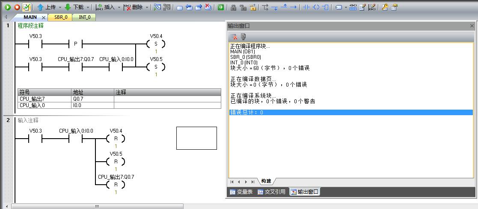Click the clear output window icon
The image size is (478, 209).
[x=234, y=37]
